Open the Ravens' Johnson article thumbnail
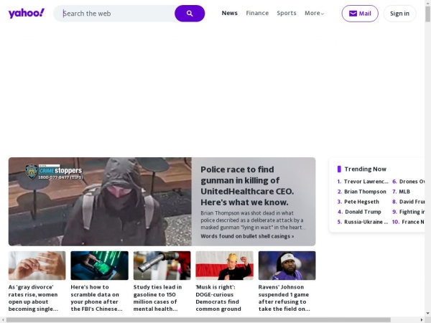Screen dimensions: 431x323 287,266
